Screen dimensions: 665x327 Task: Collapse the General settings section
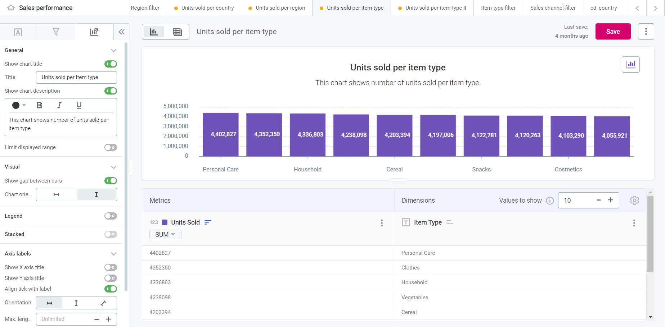(x=114, y=50)
